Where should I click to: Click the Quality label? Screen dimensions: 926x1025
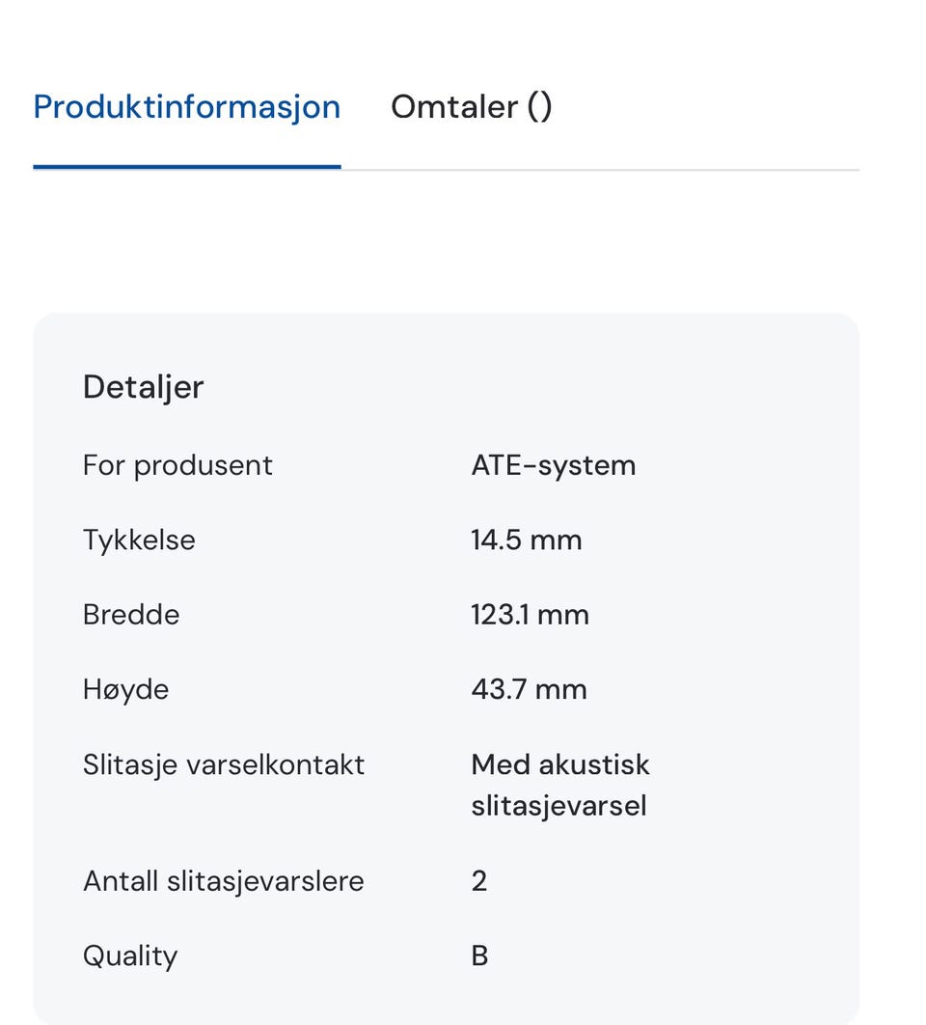[x=130, y=956]
